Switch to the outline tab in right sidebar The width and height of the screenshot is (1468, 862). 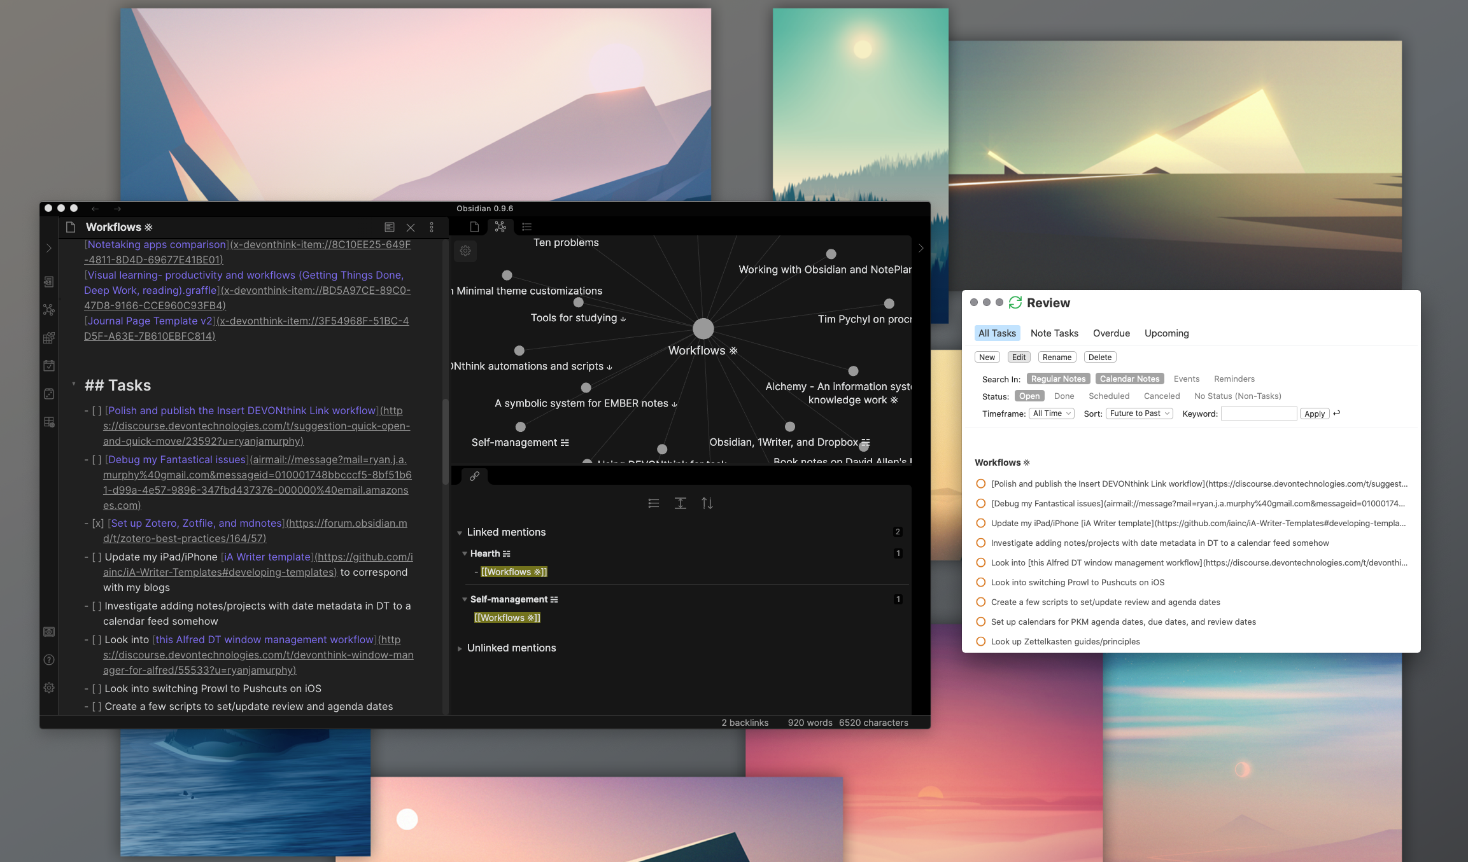tap(526, 226)
